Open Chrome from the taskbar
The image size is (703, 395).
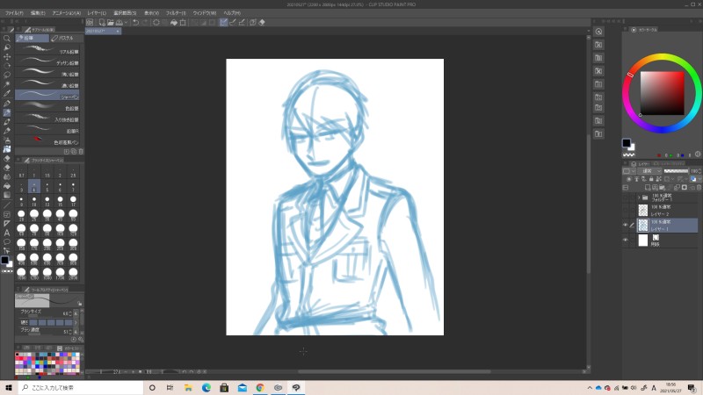260,387
